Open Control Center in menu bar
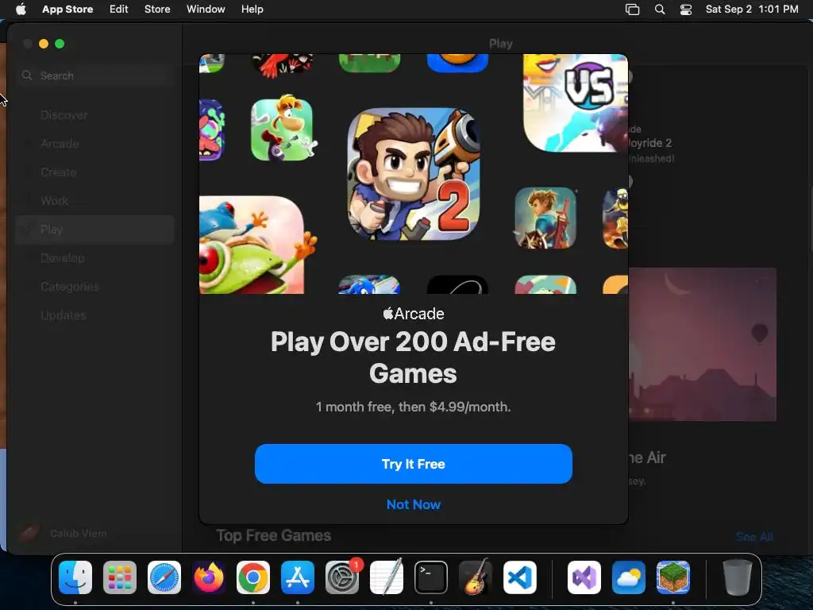The image size is (813, 610). [686, 9]
